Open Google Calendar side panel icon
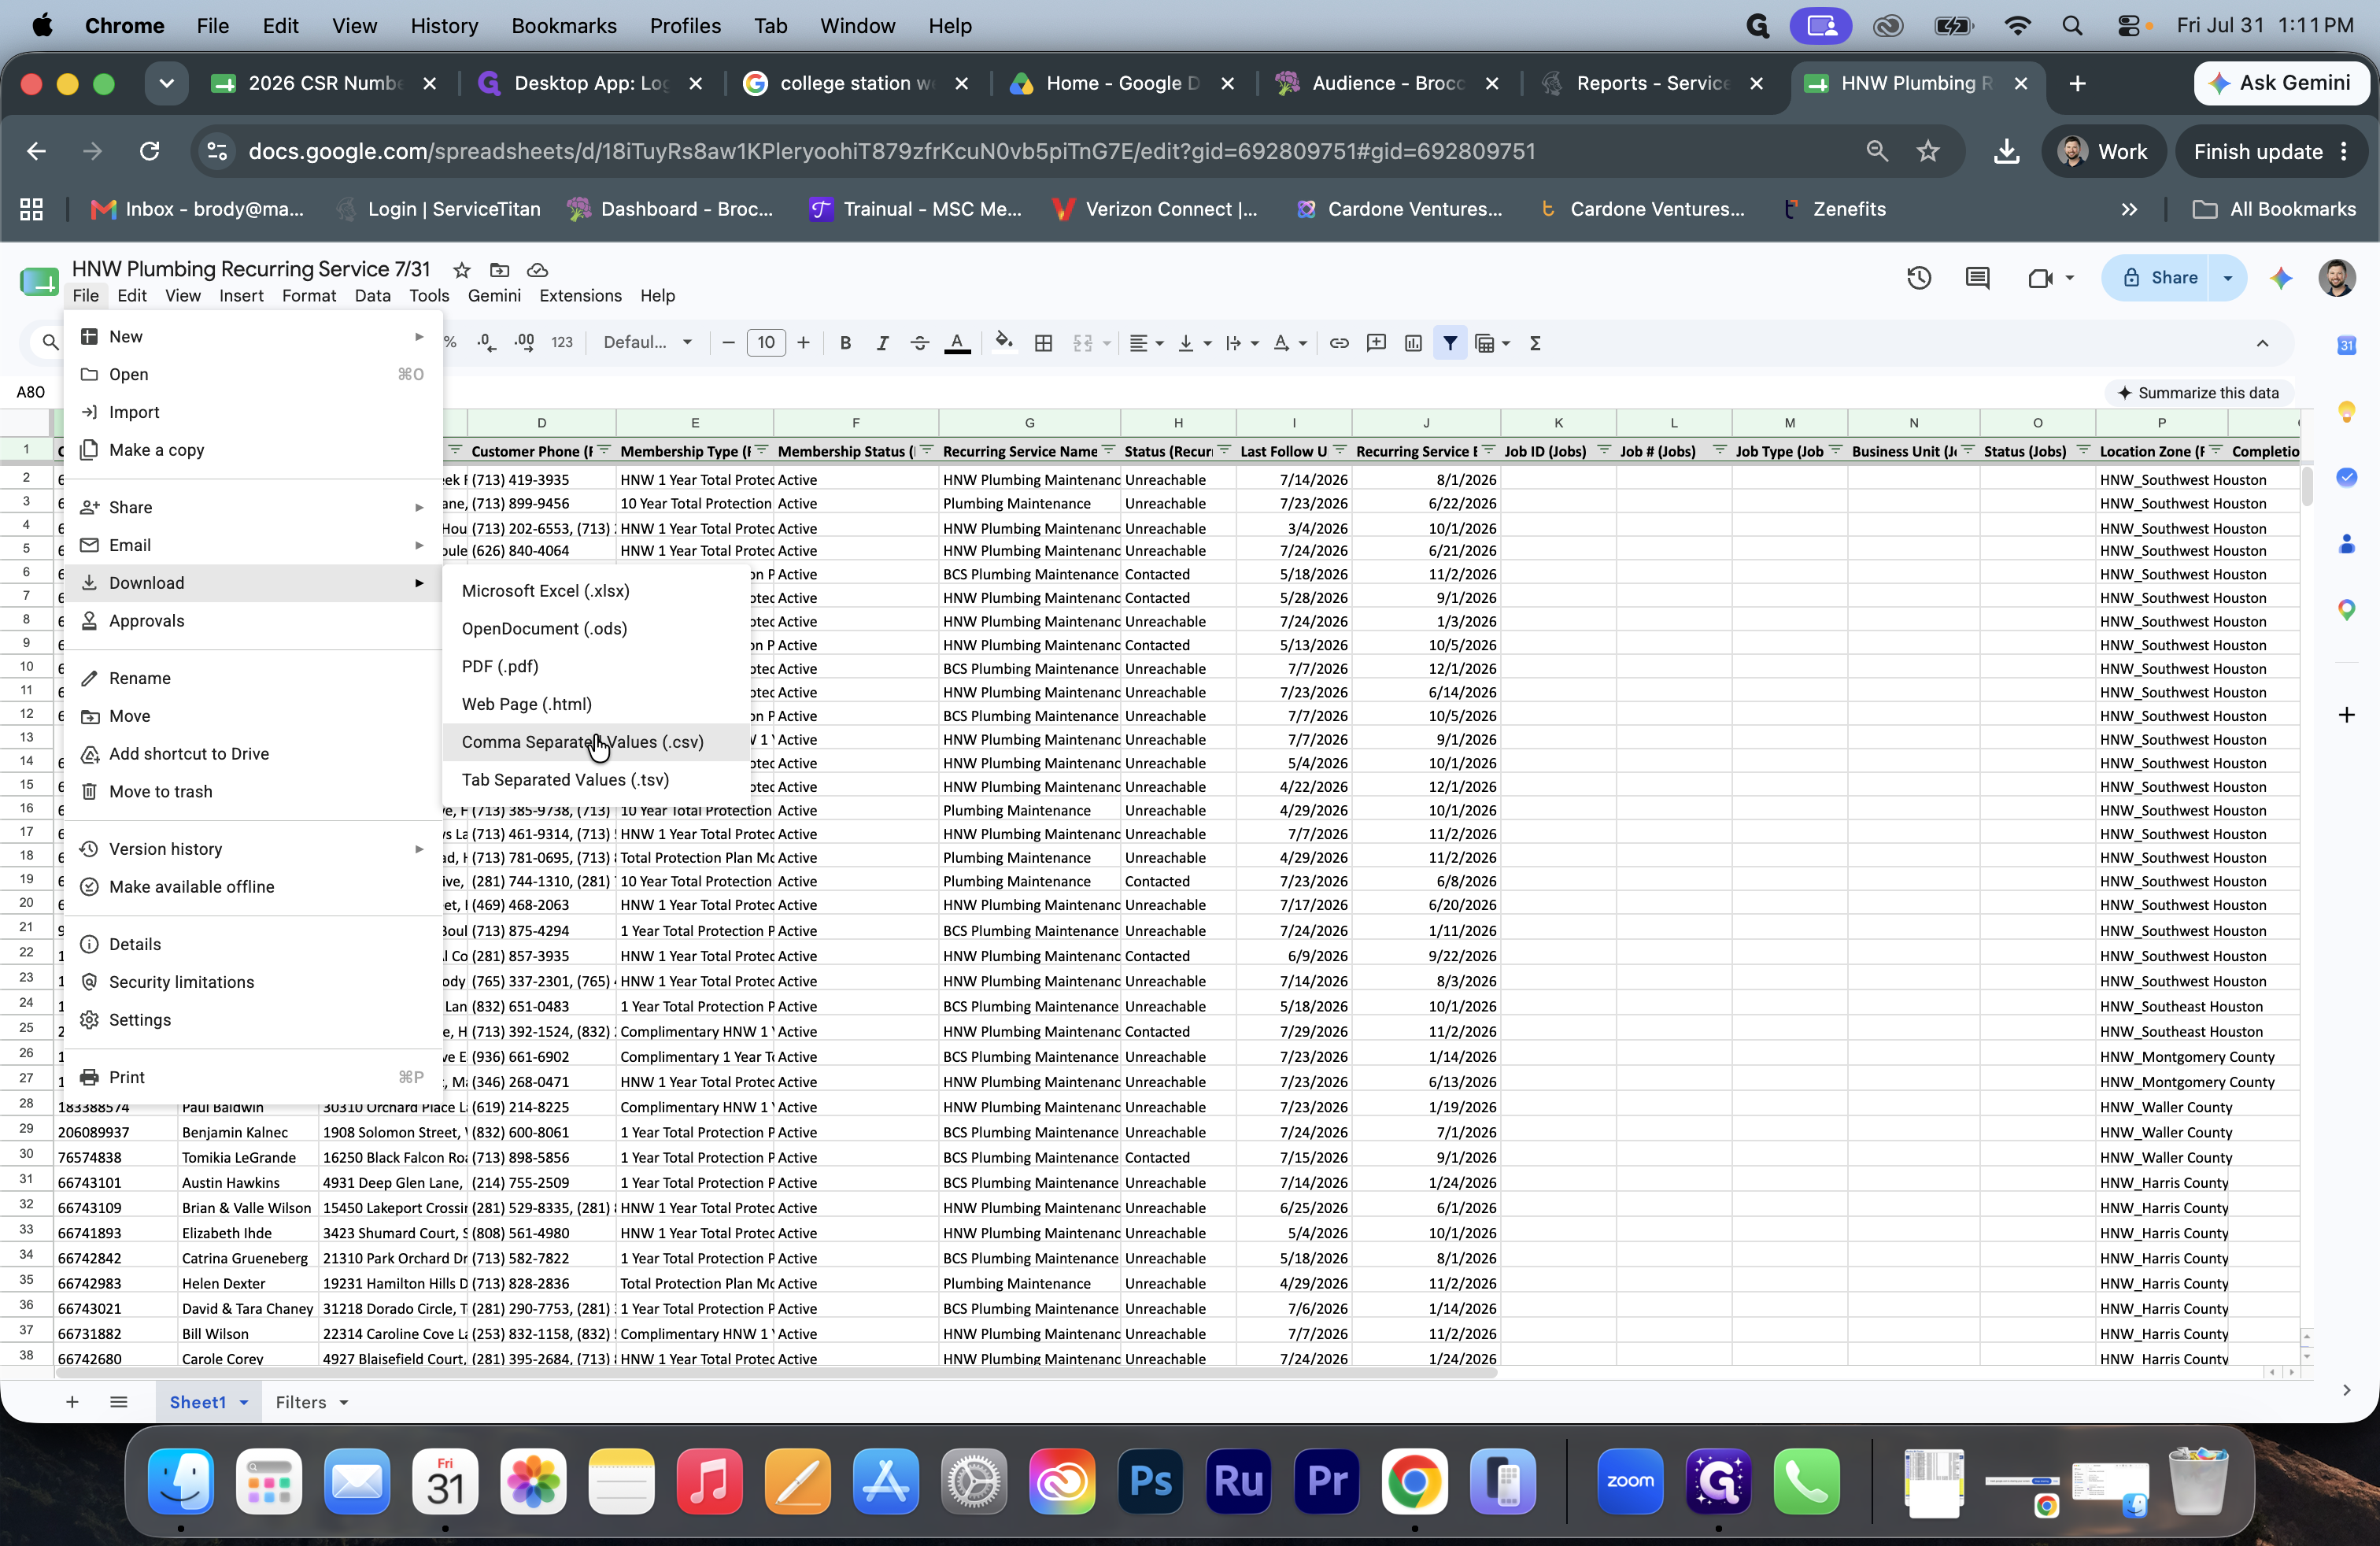Screen dimensions: 2380x1546 tap(2346, 345)
